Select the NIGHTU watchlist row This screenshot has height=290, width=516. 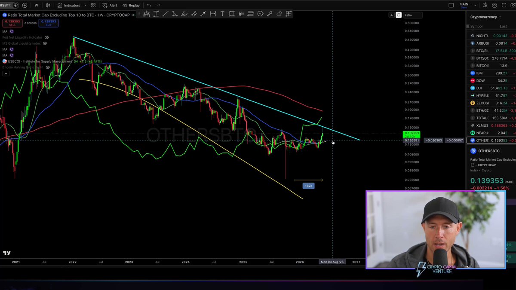click(x=491, y=36)
